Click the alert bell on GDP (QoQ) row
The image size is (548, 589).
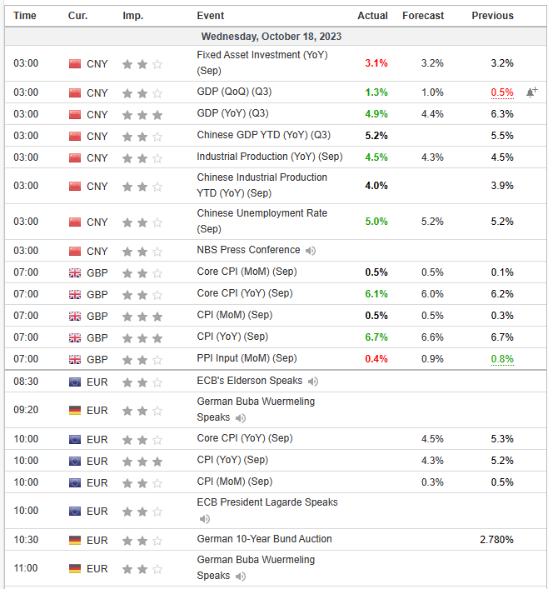[x=531, y=92]
